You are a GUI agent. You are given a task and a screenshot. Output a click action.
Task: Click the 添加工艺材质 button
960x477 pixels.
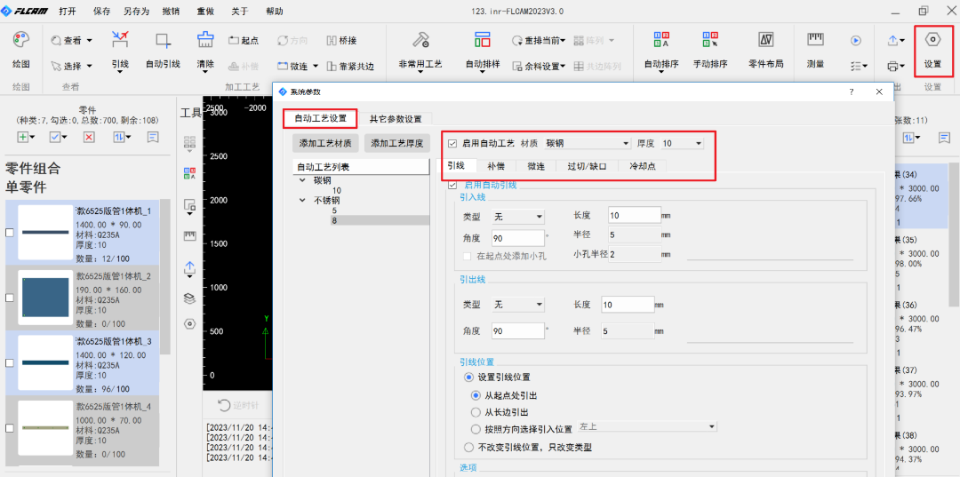(x=325, y=144)
